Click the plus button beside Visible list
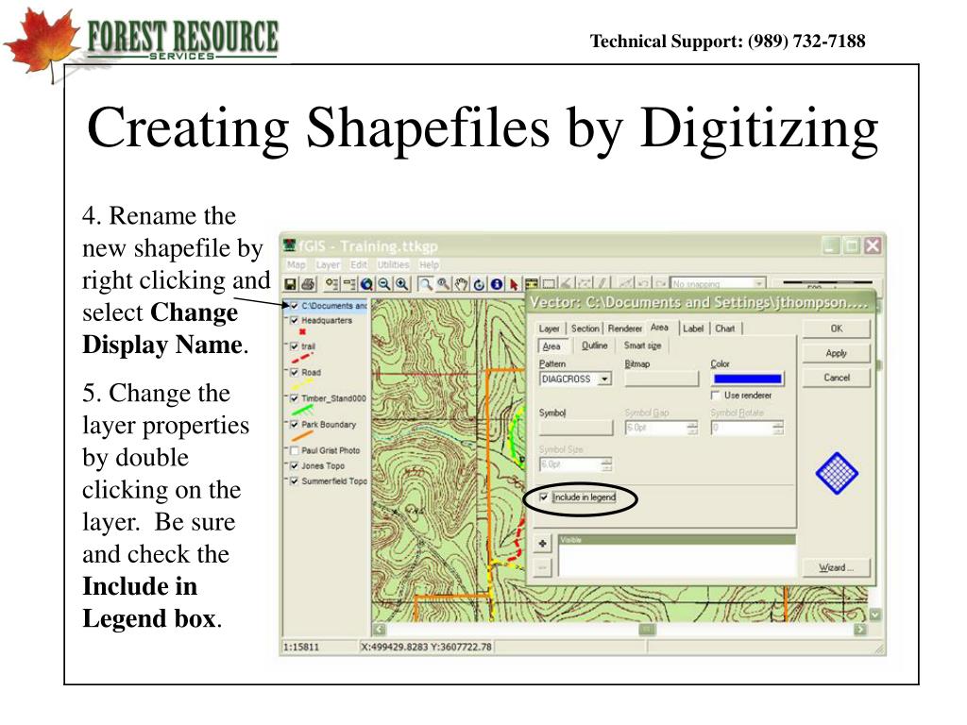Image resolution: width=967 pixels, height=725 pixels. pyautogui.click(x=542, y=544)
